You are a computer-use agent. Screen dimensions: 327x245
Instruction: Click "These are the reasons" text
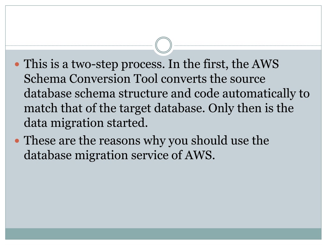pyautogui.click(x=82, y=140)
